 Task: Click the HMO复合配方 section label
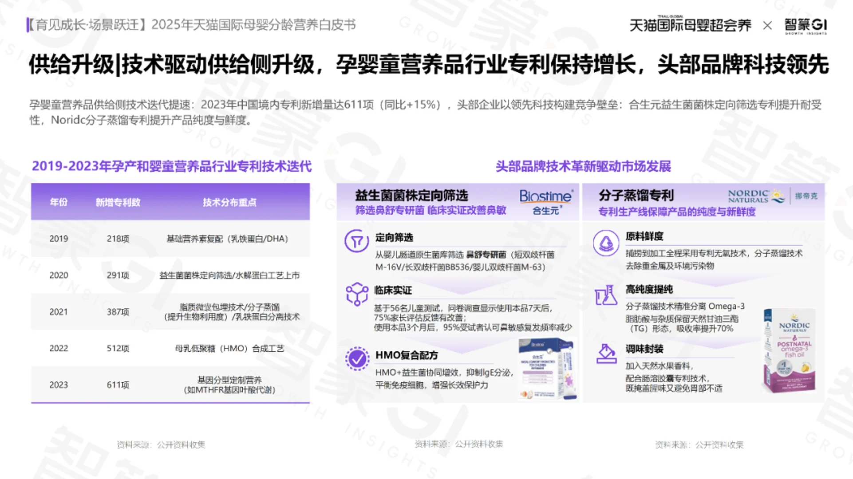click(x=407, y=355)
